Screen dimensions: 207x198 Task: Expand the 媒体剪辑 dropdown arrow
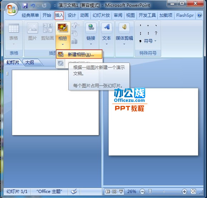coord(124,44)
